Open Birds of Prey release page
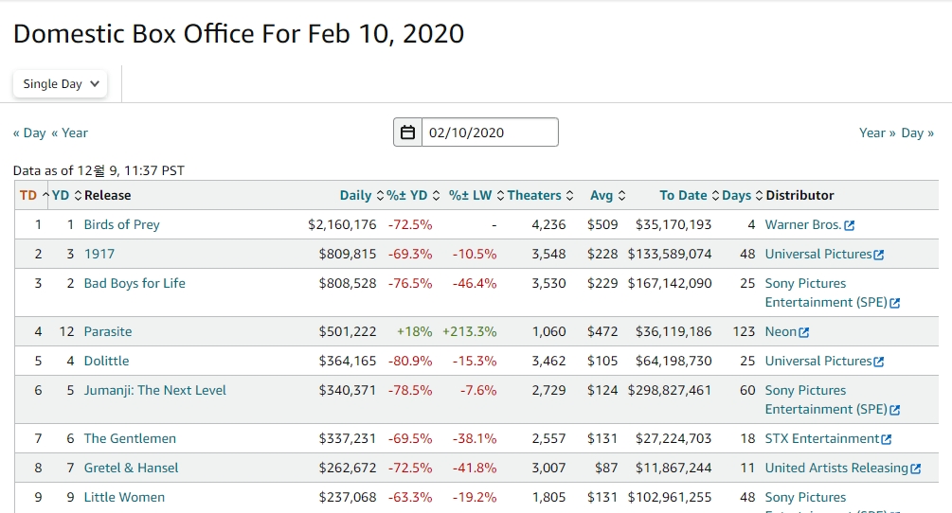Viewport: 952px width, 513px height. [x=121, y=224]
